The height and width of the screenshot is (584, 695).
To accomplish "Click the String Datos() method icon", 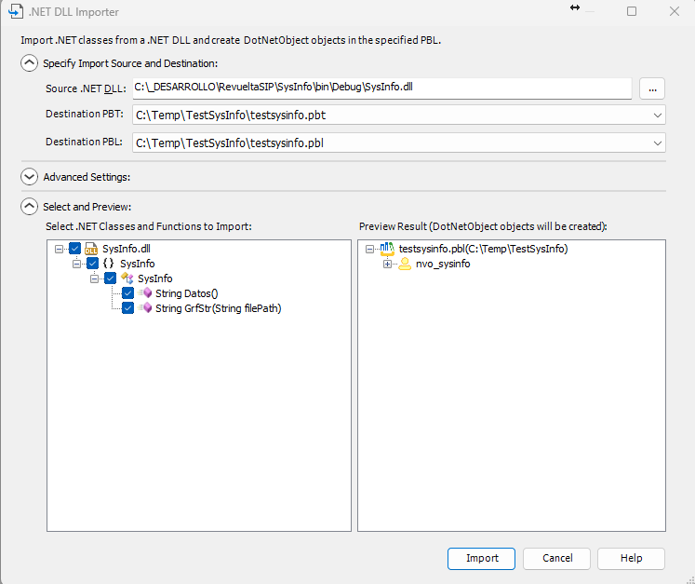I will (145, 292).
